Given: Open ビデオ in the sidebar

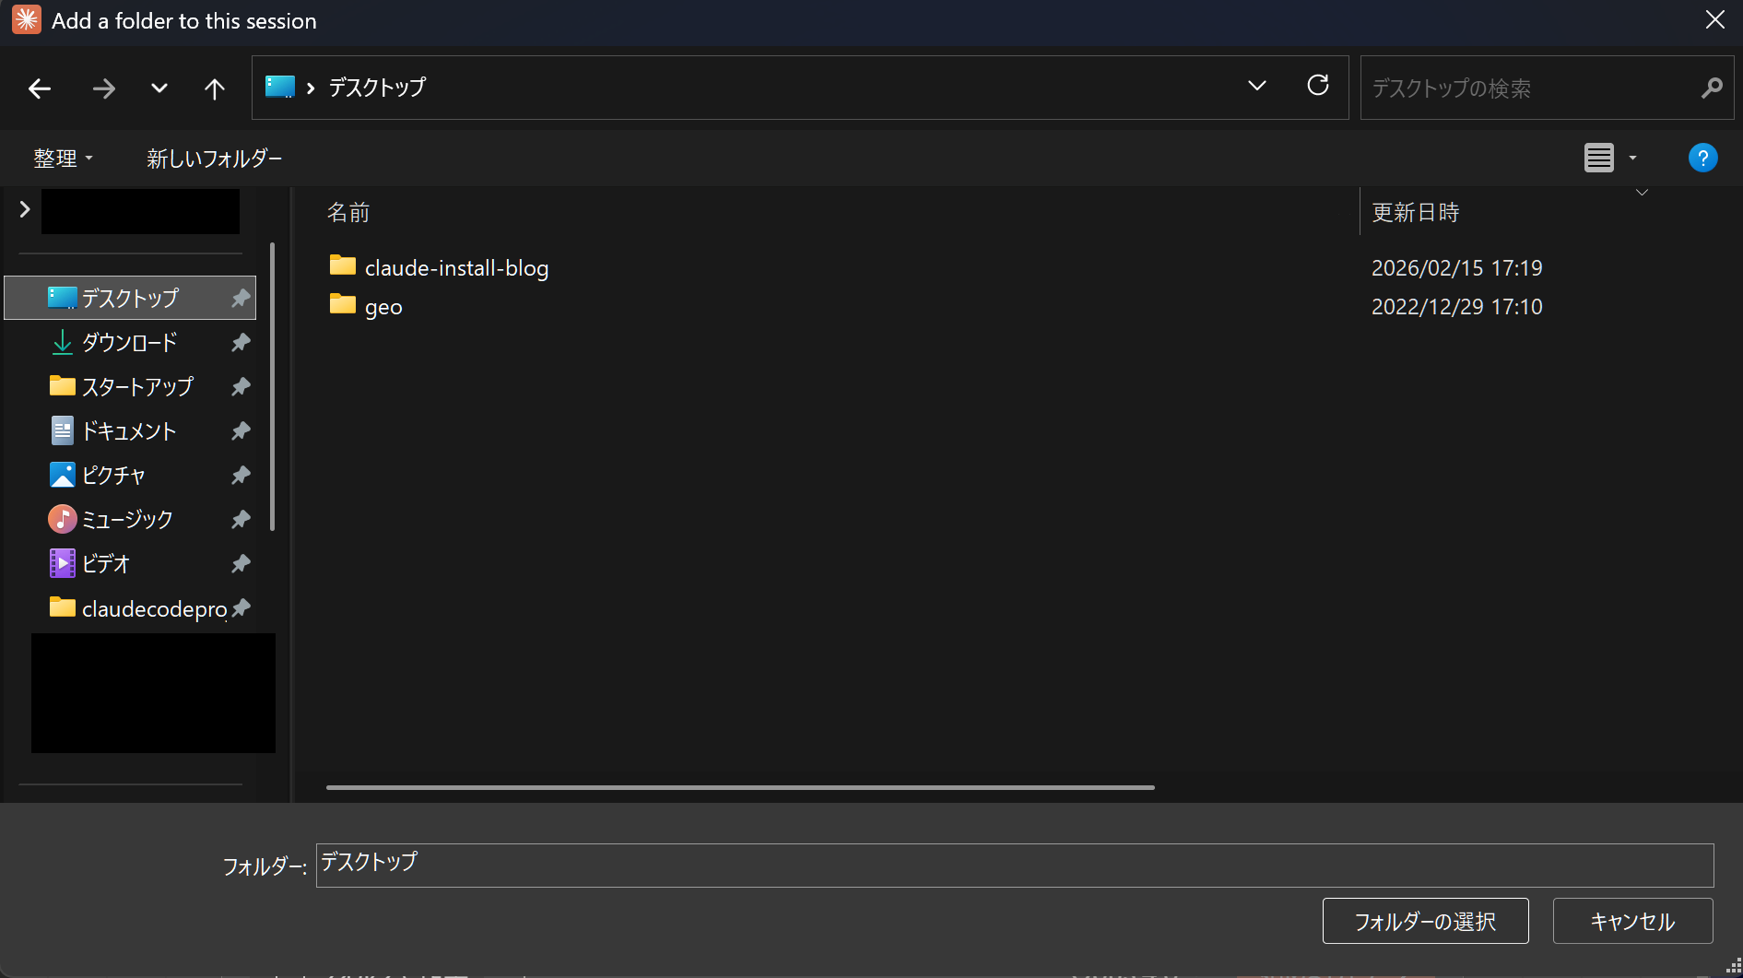Looking at the screenshot, I should pos(106,564).
